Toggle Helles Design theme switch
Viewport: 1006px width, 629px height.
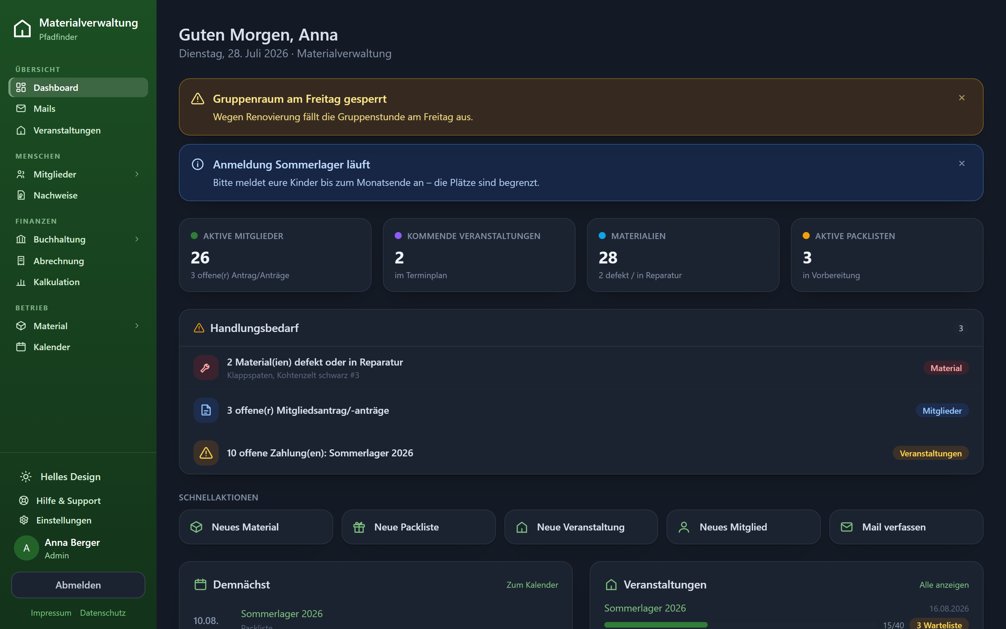61,477
